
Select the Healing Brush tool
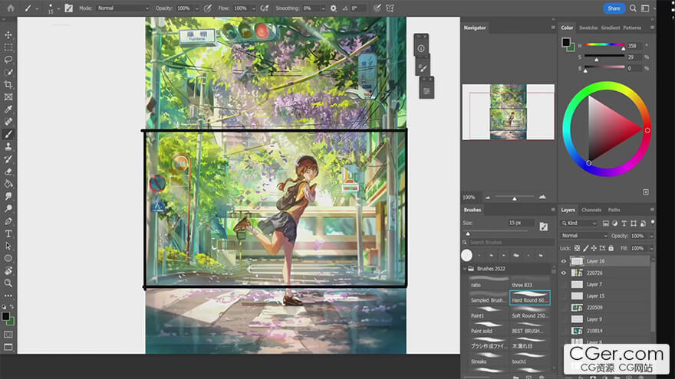[x=8, y=122]
